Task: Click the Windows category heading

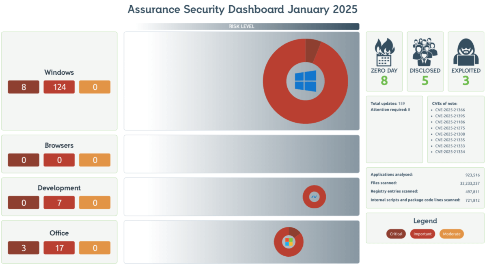Action: click(59, 72)
